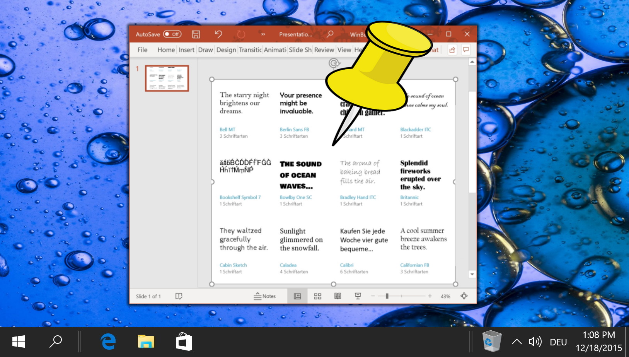Click the Bookshelf Symbol 7 label

[x=240, y=197]
